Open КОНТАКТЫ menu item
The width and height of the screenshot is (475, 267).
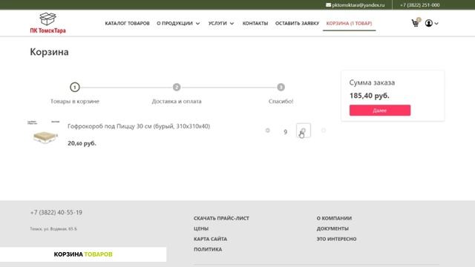tap(255, 23)
